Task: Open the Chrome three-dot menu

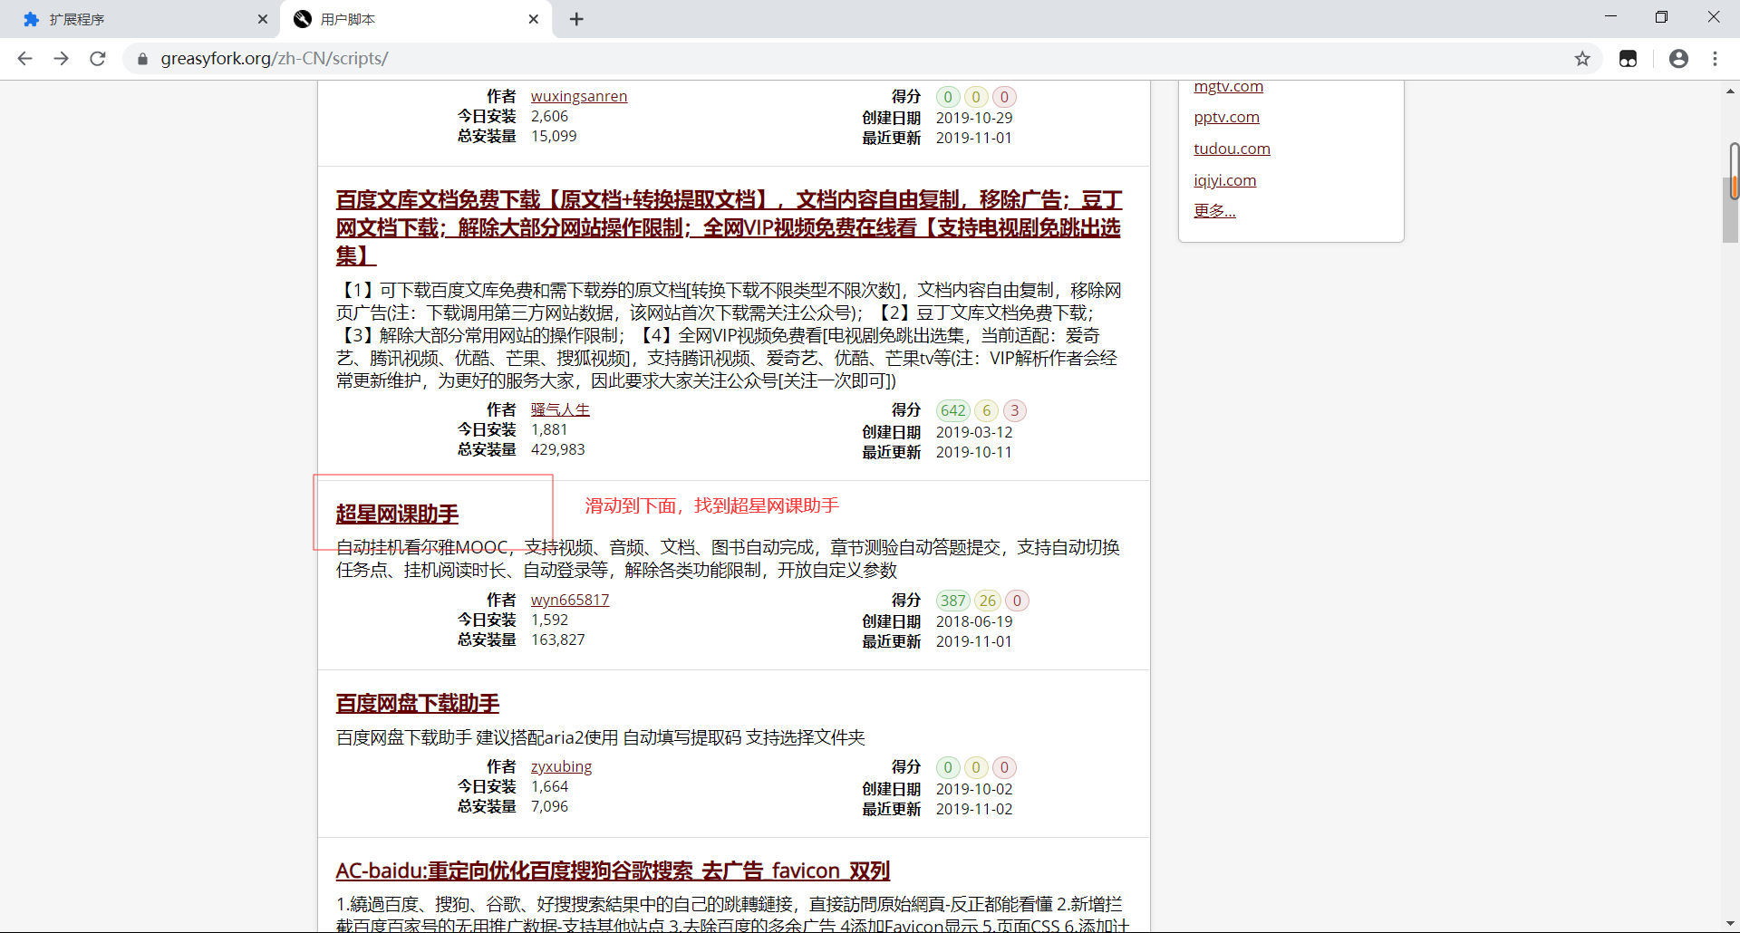Action: 1715,59
